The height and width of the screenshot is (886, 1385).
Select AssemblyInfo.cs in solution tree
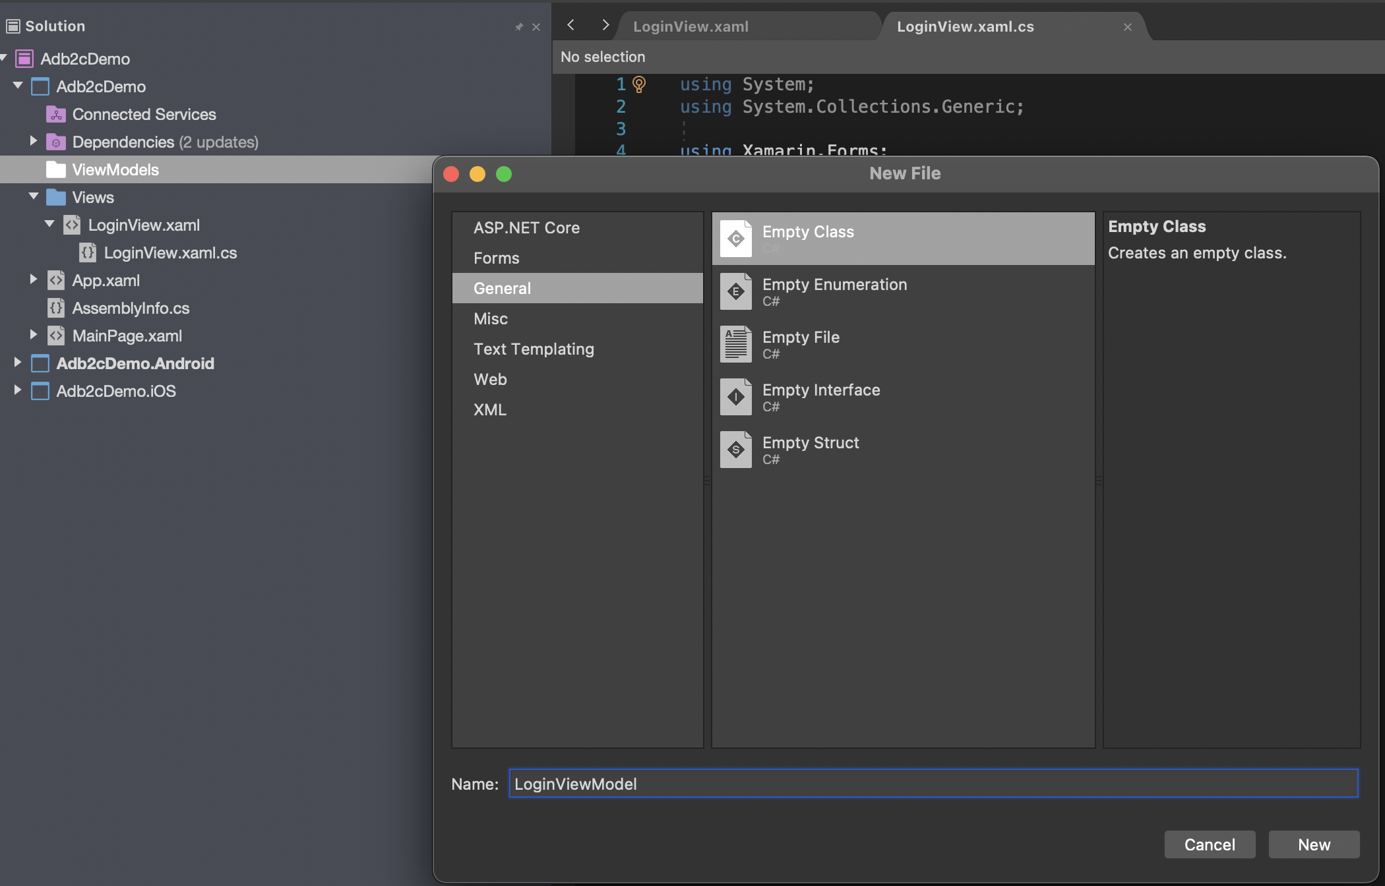(x=131, y=309)
